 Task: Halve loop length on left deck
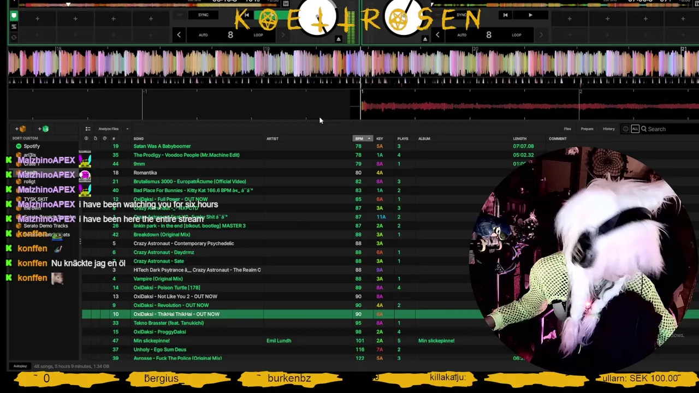point(179,35)
